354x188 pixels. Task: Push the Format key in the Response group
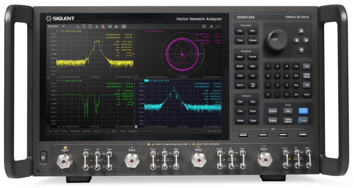[x=253, y=57]
